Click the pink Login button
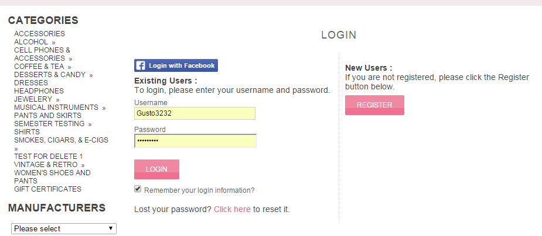Screen dimensions: 542x236 (156, 169)
